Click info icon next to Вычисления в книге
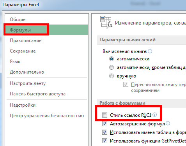The width and height of the screenshot is (186, 146). [150, 51]
